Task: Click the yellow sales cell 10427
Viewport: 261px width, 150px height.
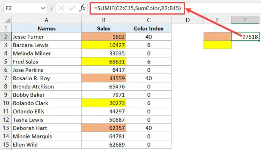Action: [104, 45]
